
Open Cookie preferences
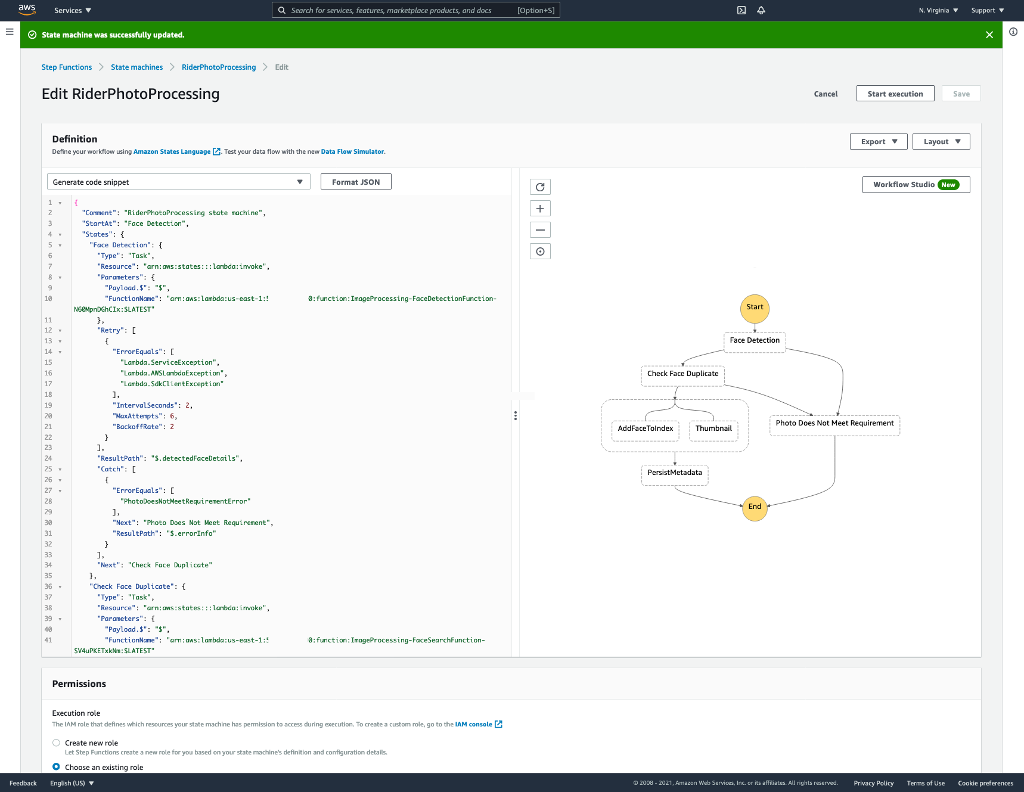click(x=985, y=783)
